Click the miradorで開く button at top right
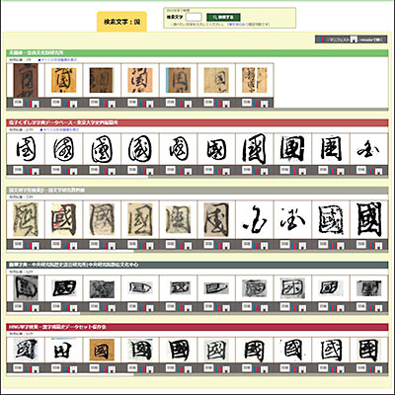 (369, 39)
